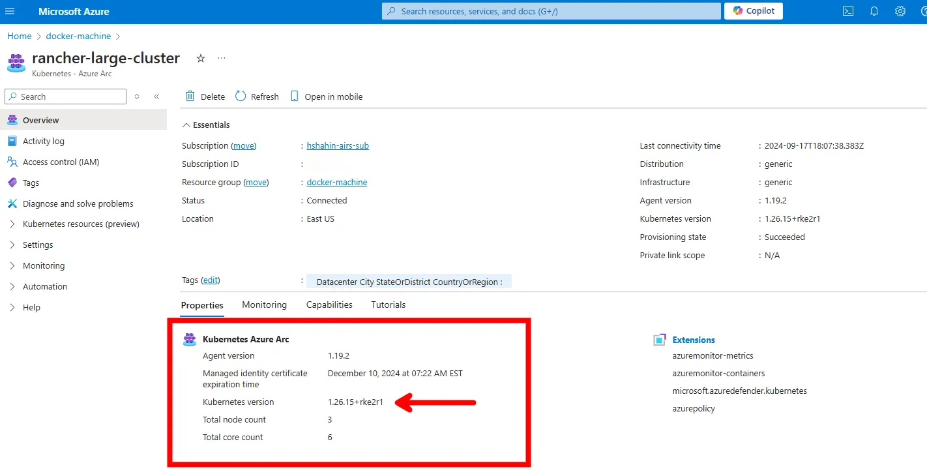Favorite rancher-large-cluster with the star icon
Screen dimensions: 927x476
click(x=201, y=58)
